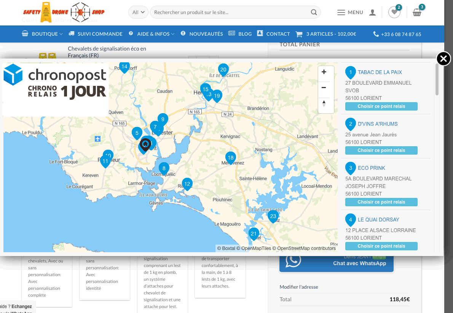Click map pin number 23
Viewport: 453px width, 313px height.
pos(273,217)
